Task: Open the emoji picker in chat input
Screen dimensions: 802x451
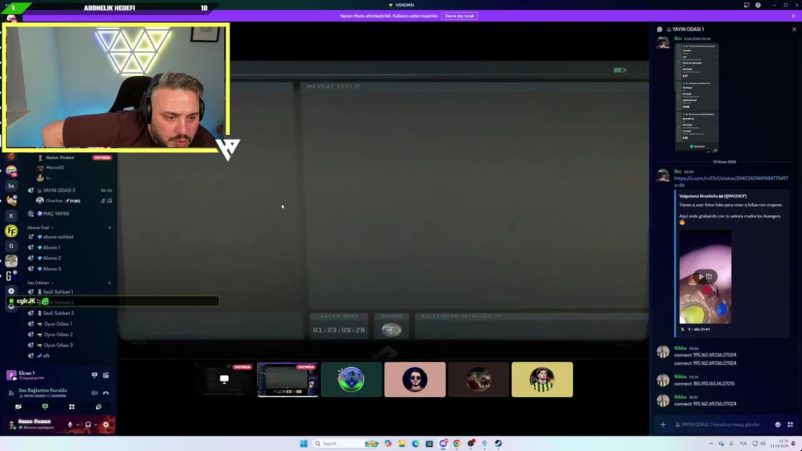Action: [778, 425]
